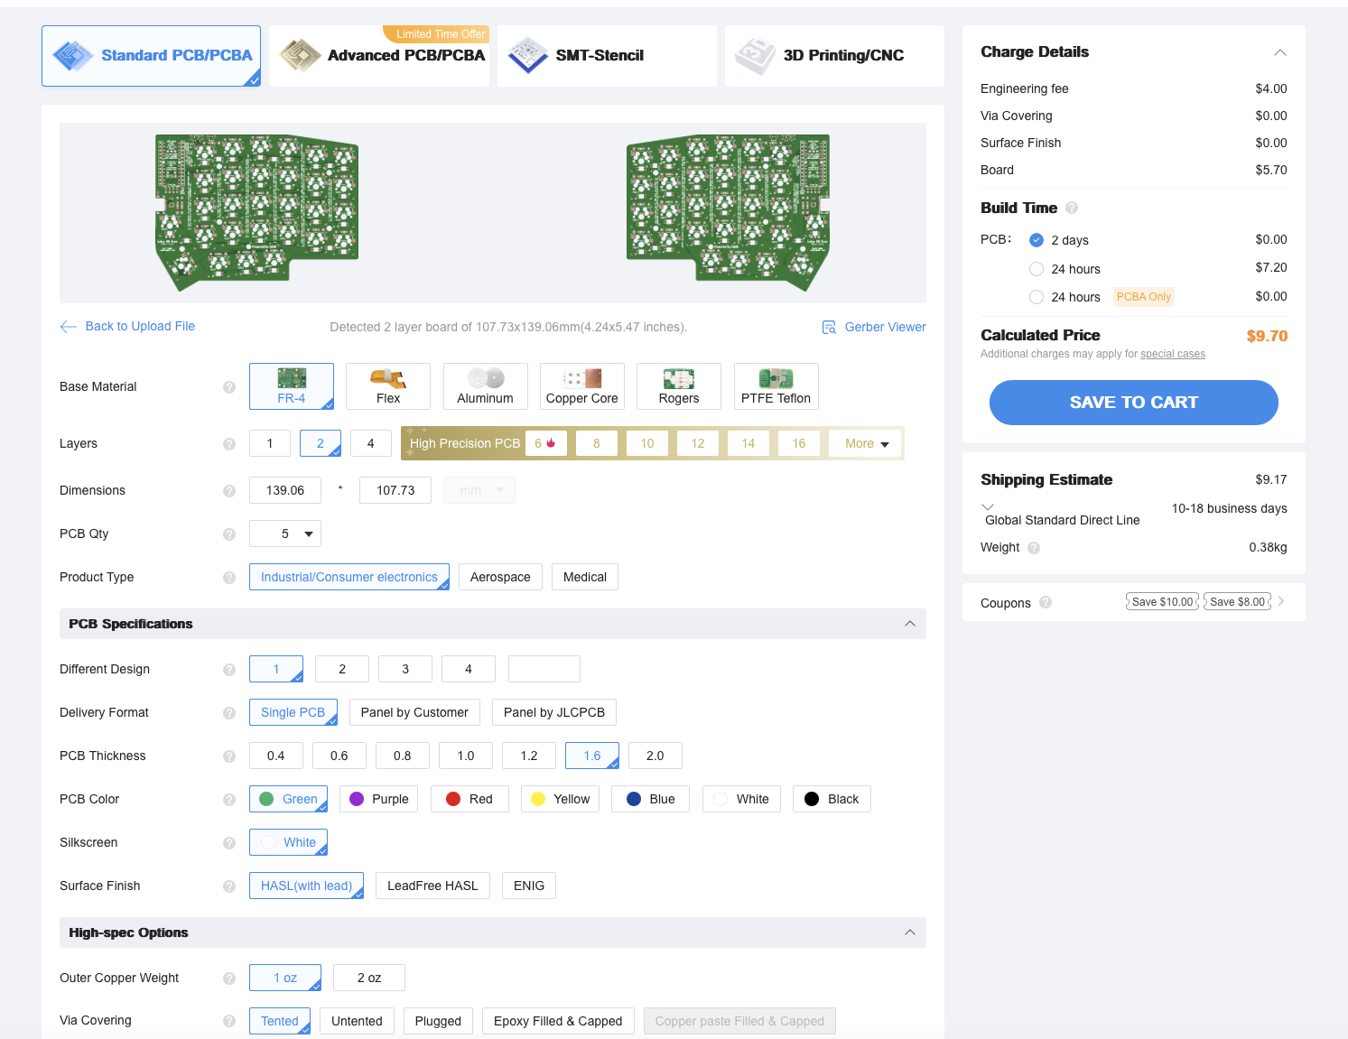Choose the 24 hours $7.20 build option
Screen dimensions: 1348x1039
click(1037, 269)
